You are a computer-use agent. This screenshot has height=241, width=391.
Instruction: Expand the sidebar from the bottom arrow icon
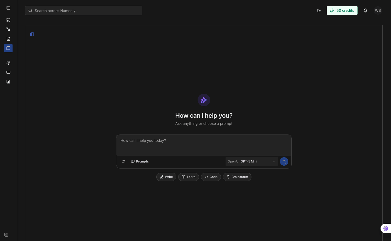(6, 235)
